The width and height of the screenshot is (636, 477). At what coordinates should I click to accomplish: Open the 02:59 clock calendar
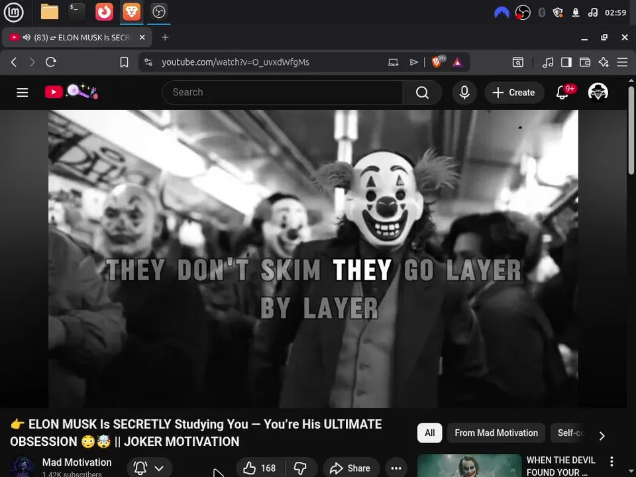pyautogui.click(x=615, y=13)
